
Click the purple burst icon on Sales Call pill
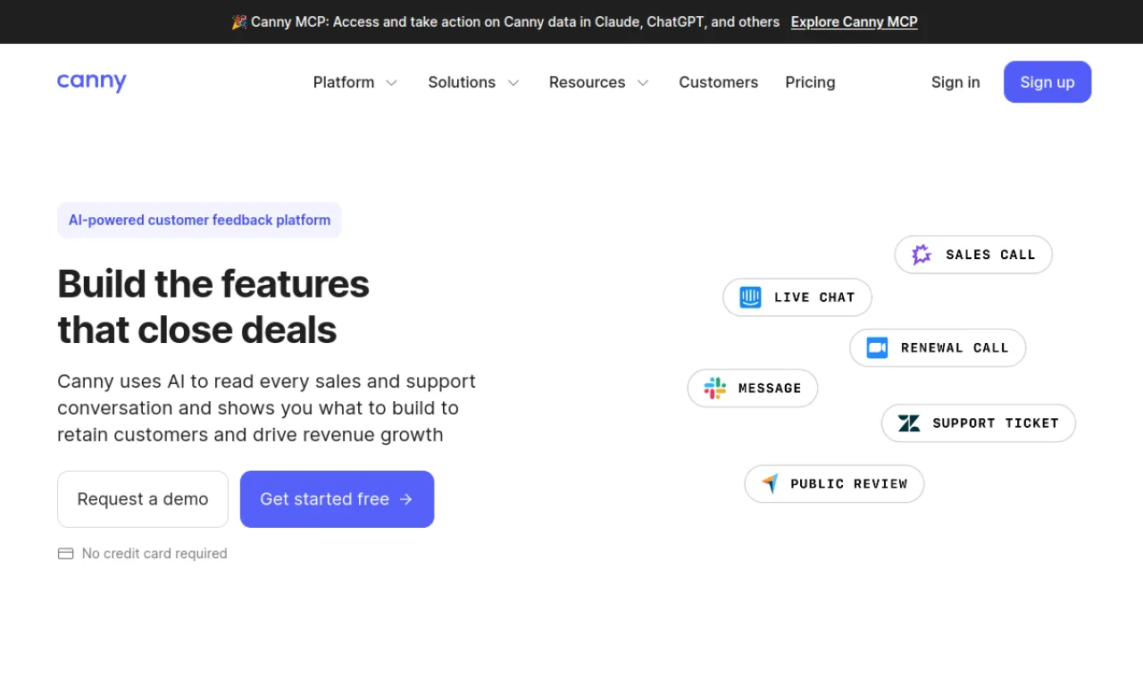pyautogui.click(x=922, y=255)
